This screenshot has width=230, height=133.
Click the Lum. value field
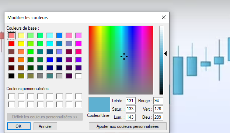point(130,117)
